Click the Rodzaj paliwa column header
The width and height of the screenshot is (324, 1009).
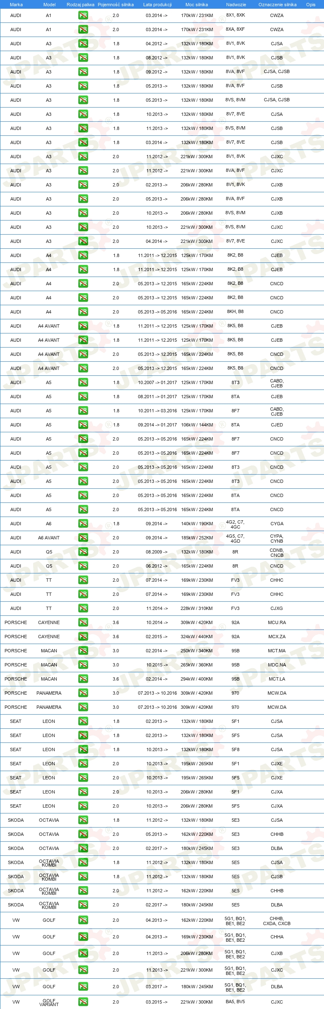[80, 5]
